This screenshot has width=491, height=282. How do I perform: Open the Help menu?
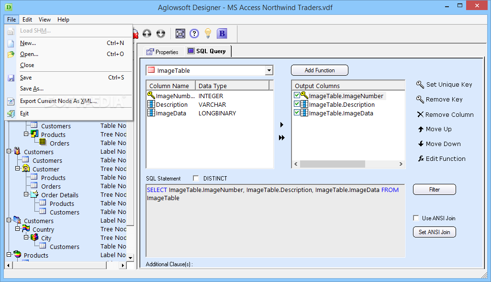point(63,20)
